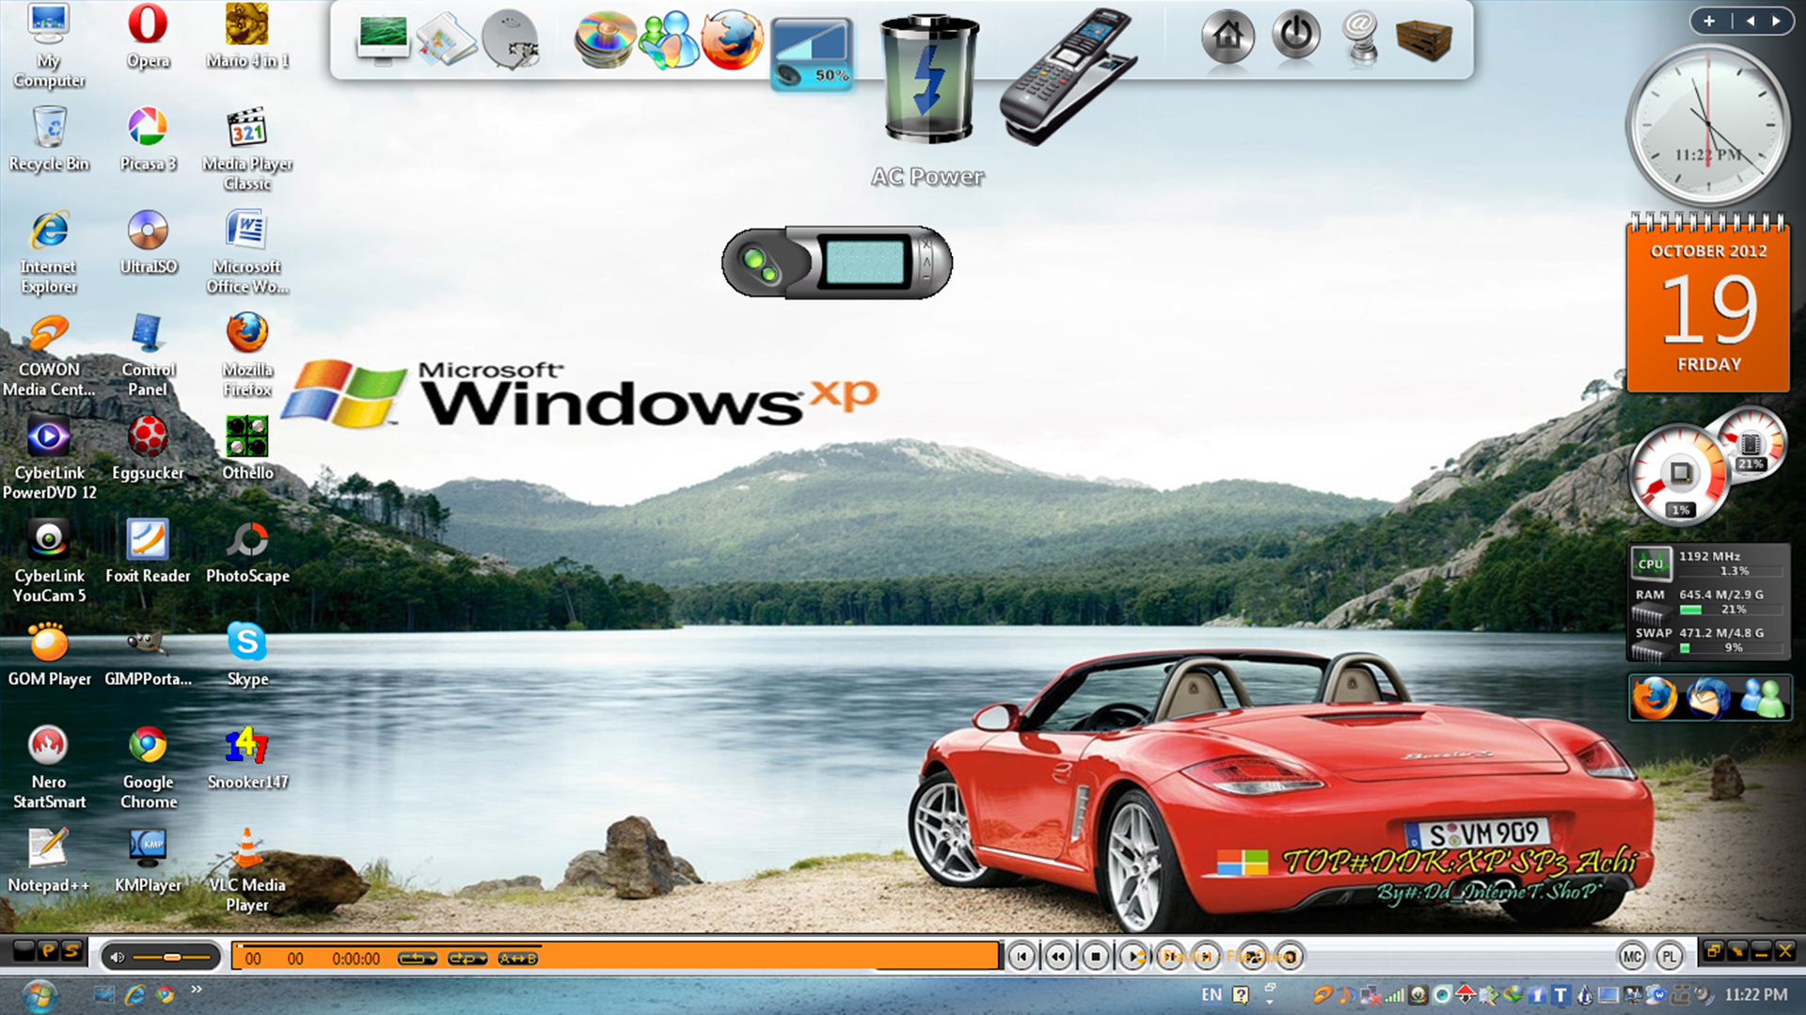Open Microsoft Office Word shortcut
The image size is (1806, 1015).
click(x=247, y=252)
